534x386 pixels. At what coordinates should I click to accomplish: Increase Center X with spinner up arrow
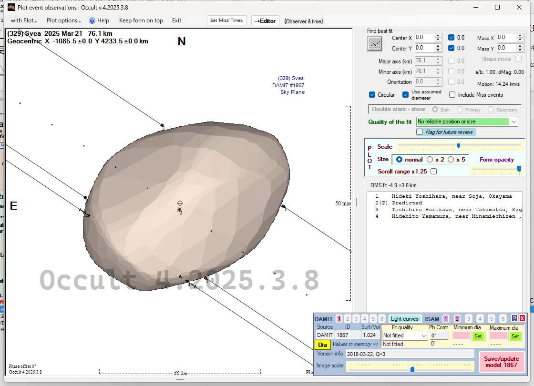pos(438,36)
